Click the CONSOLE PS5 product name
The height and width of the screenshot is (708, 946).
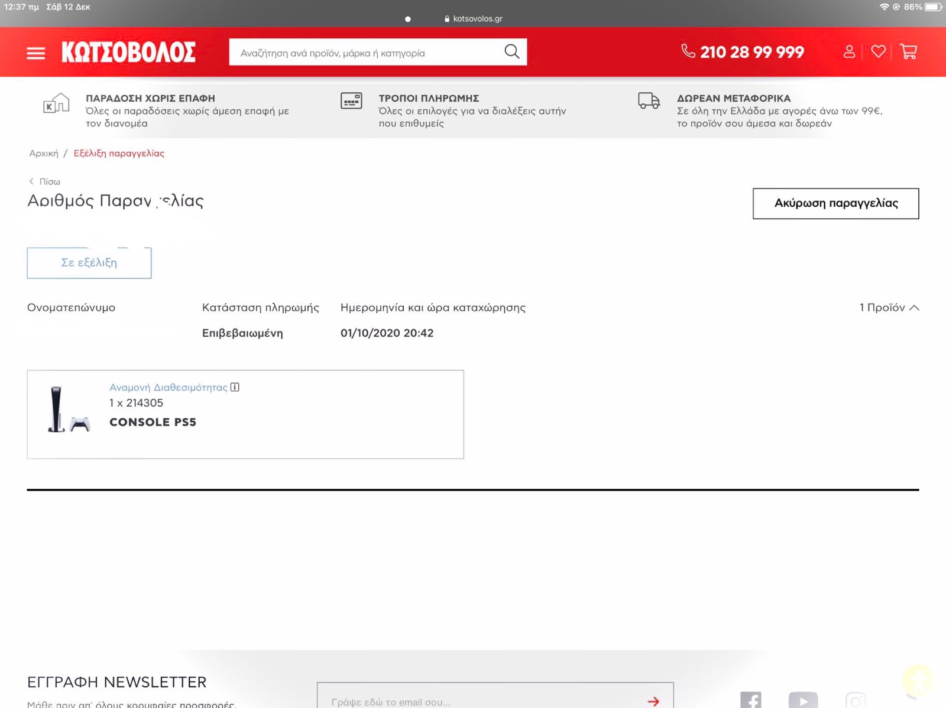tap(153, 422)
